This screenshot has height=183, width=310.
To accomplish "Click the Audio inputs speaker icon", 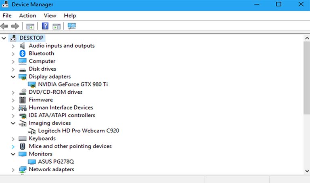I will pos(22,46).
